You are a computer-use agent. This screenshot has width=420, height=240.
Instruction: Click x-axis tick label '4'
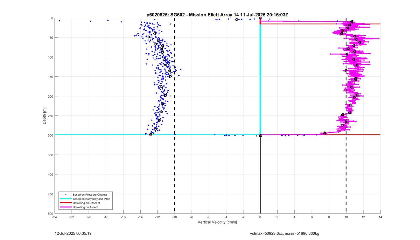point(294,217)
